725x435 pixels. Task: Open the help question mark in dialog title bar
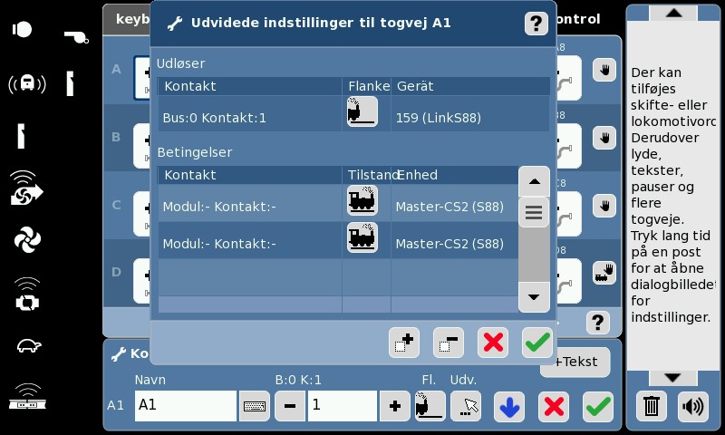536,24
